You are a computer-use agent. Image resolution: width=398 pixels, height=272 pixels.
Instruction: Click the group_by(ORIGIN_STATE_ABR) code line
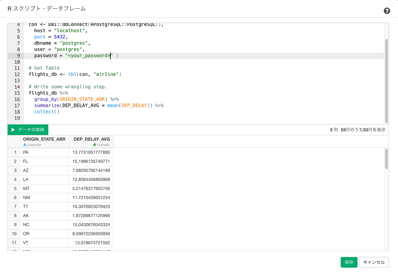point(76,99)
